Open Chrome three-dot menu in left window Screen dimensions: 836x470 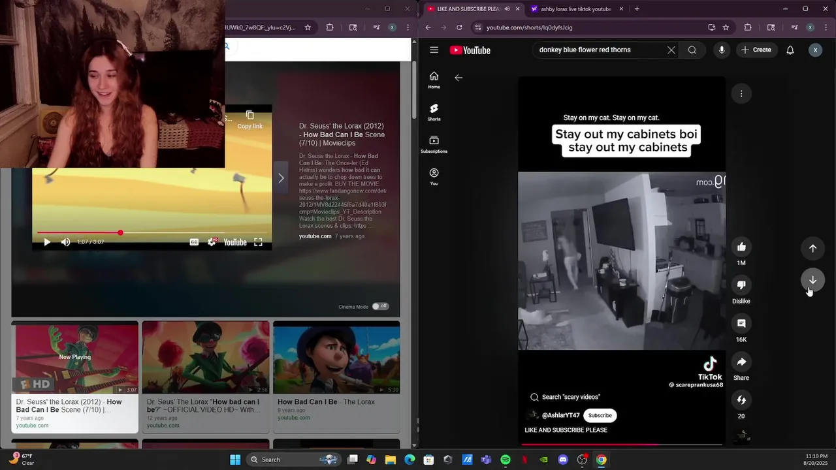click(407, 27)
